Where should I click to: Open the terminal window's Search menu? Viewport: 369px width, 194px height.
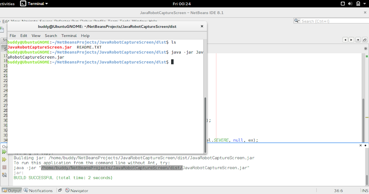51,35
